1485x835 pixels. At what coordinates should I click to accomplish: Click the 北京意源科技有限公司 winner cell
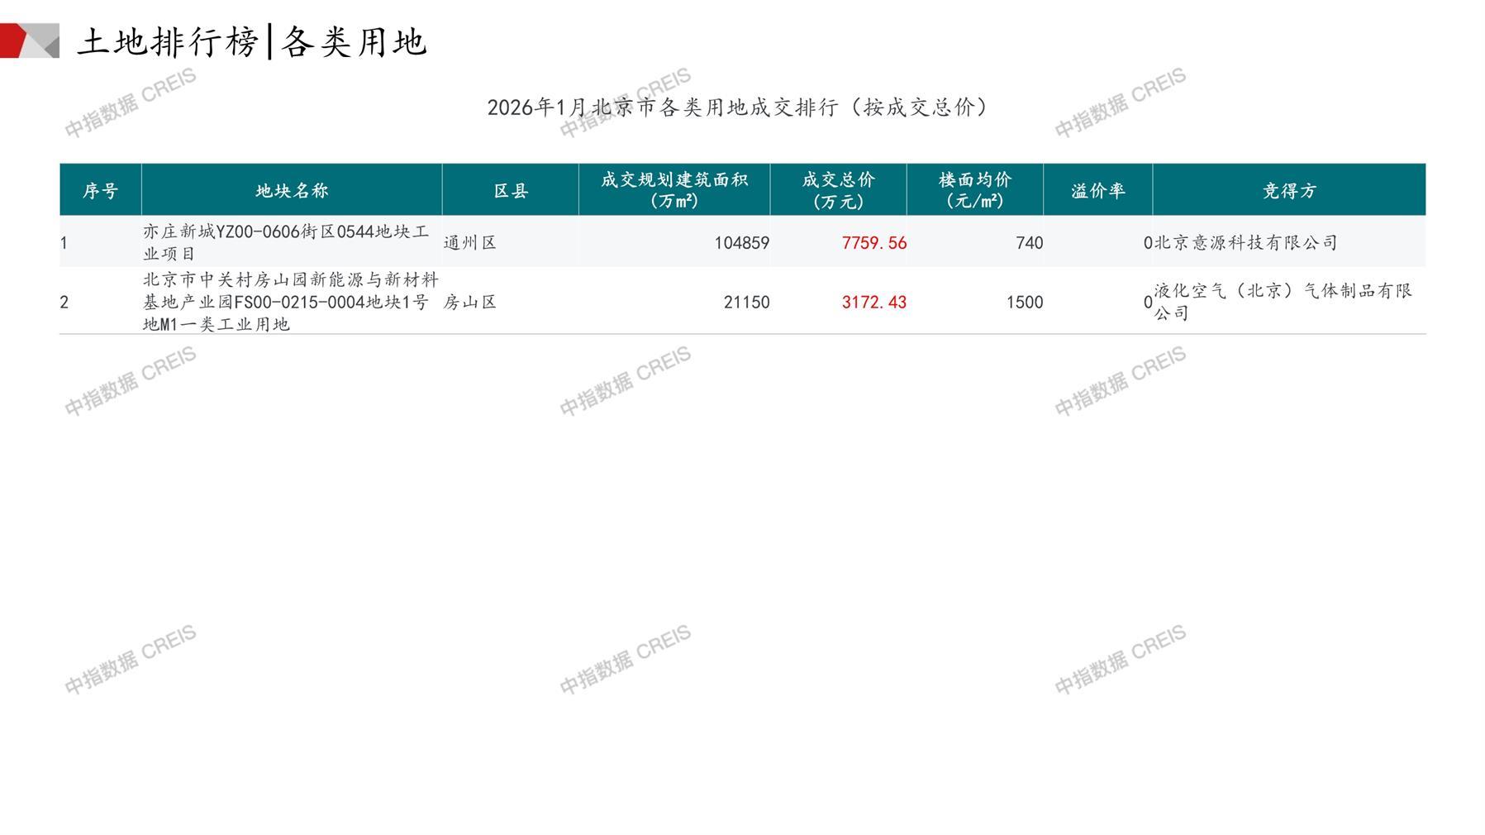coord(1245,242)
